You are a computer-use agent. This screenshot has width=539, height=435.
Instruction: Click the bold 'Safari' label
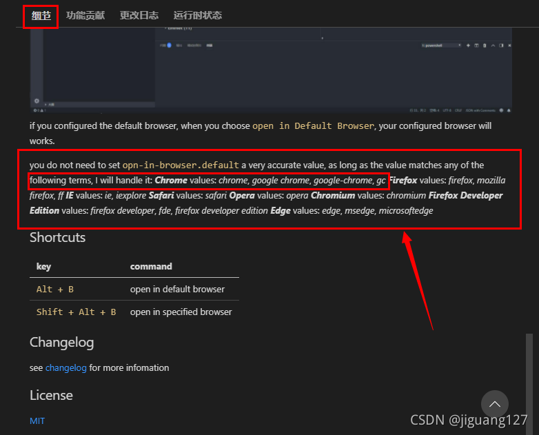tap(161, 195)
